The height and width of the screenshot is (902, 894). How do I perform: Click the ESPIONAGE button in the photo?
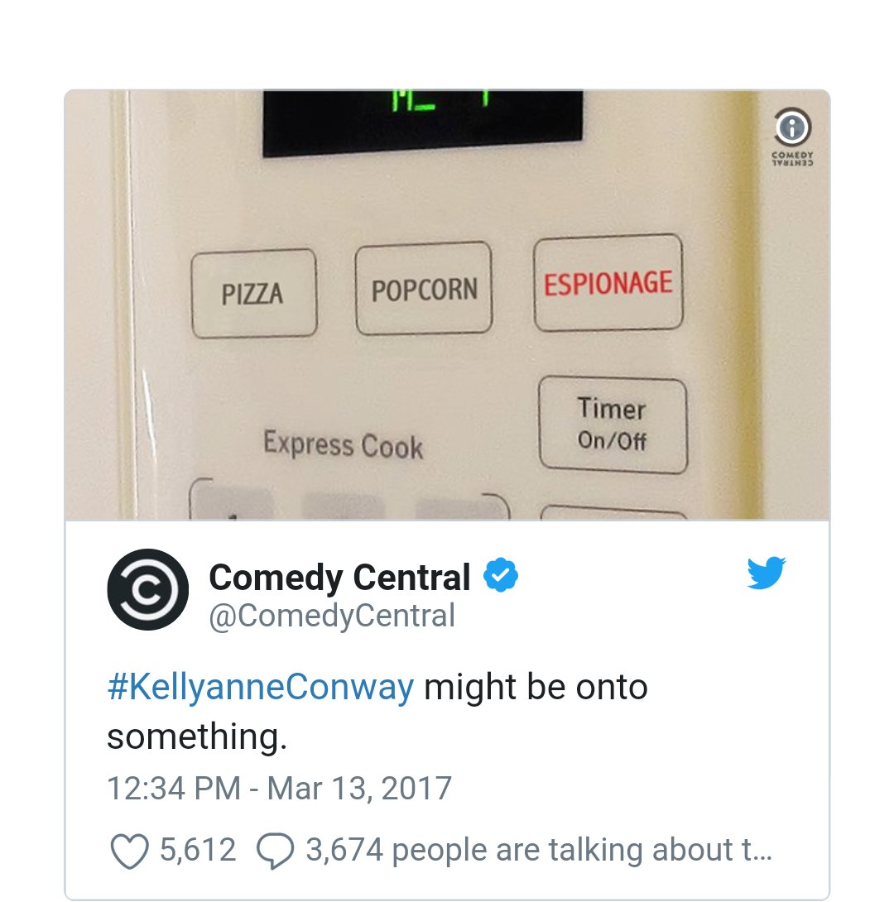tap(608, 283)
